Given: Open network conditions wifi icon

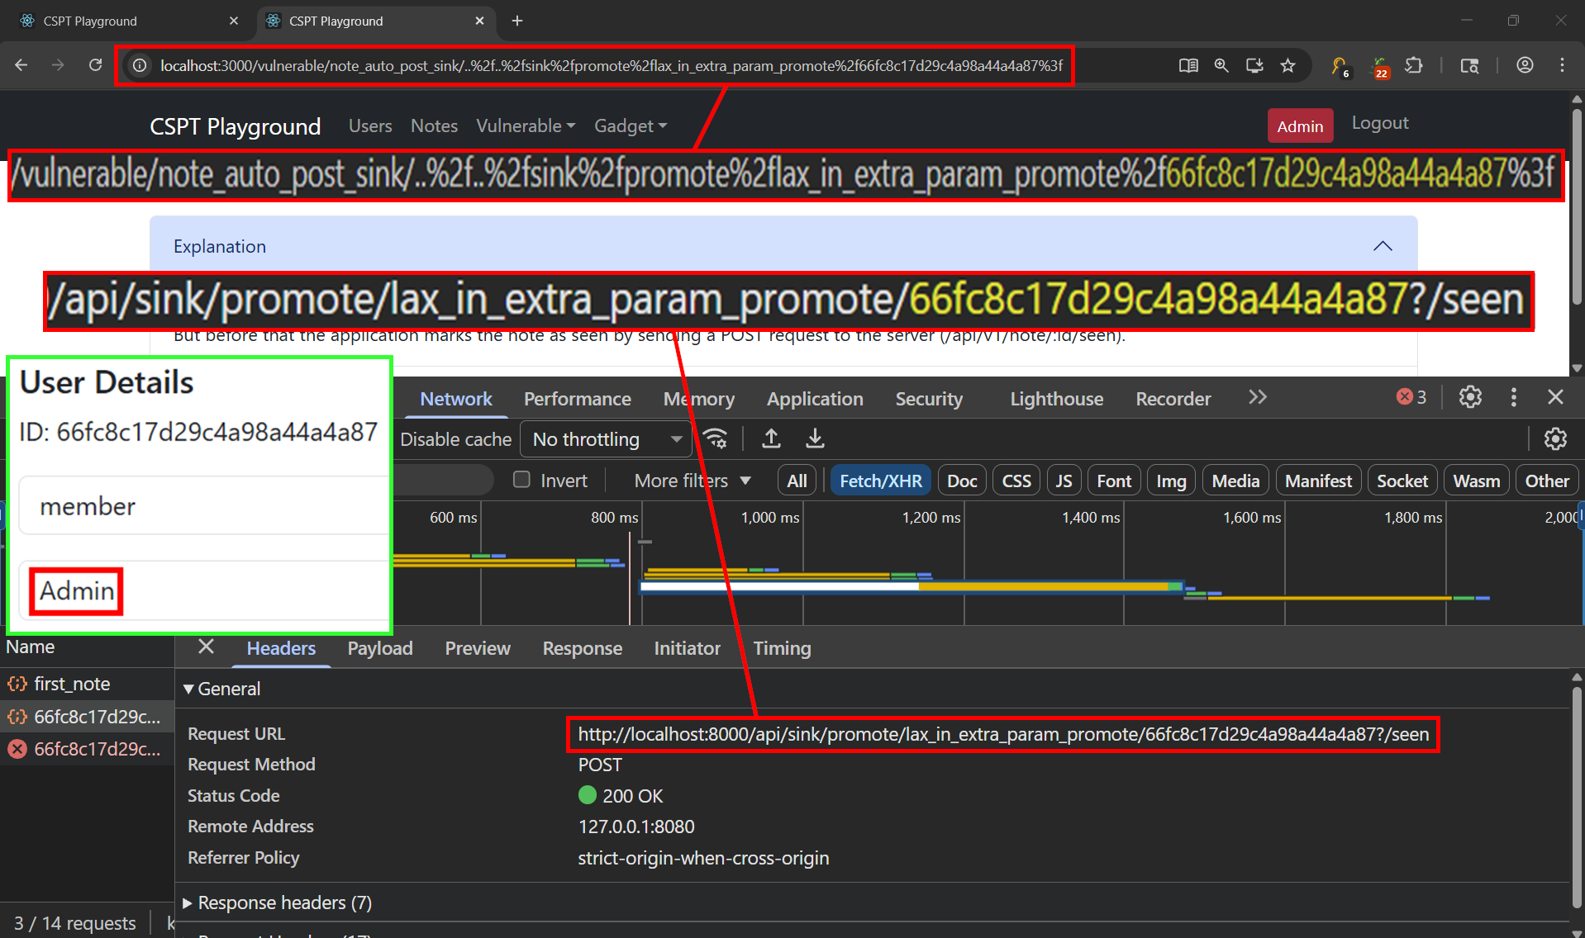Looking at the screenshot, I should pyautogui.click(x=716, y=438).
